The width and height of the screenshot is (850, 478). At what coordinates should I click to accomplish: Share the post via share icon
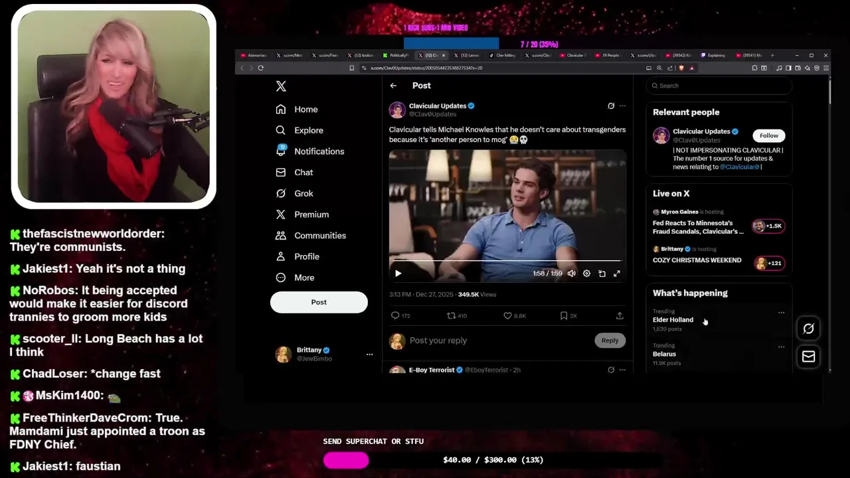click(x=620, y=316)
